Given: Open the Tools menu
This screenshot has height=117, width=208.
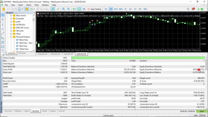Looking at the screenshot, I should pos(36,5).
